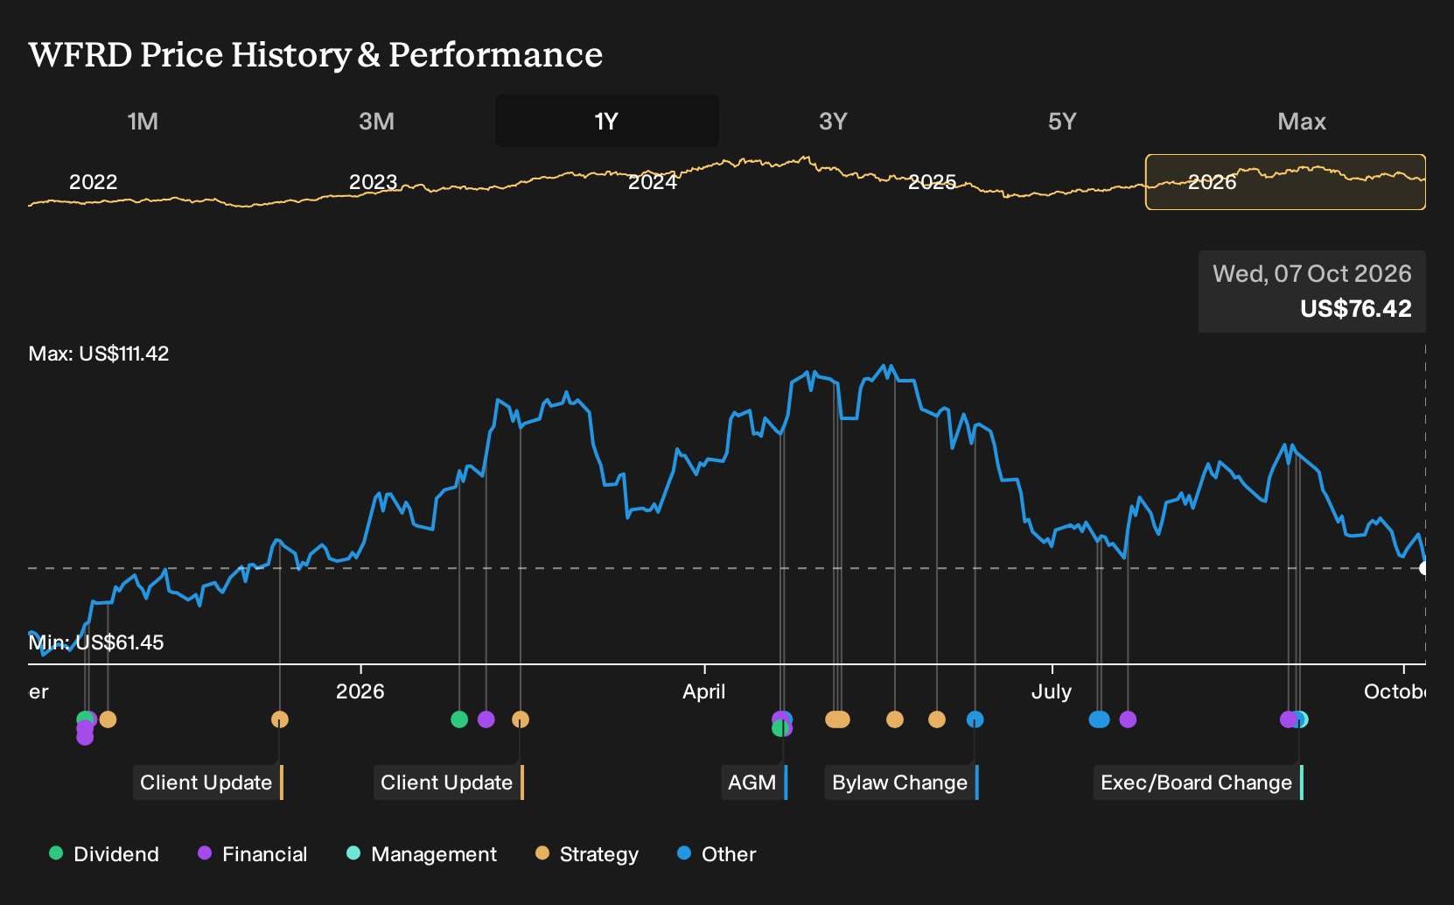Toggle Management events in legend
Viewport: 1454px width, 905px height.
coord(422,854)
